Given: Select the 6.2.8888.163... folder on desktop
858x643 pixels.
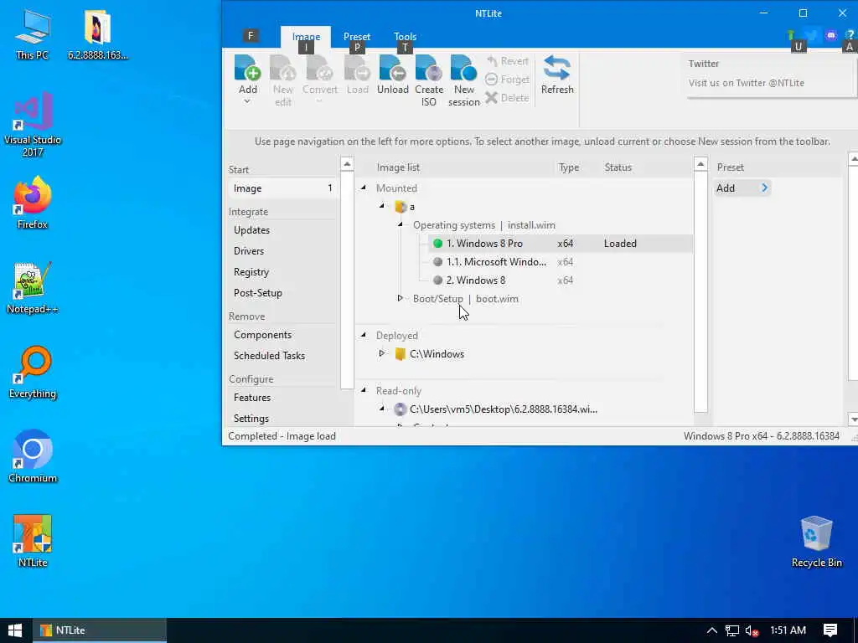Looking at the screenshot, I should coord(98,34).
